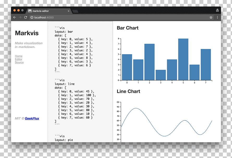The width and height of the screenshot is (232, 158).
Task: Open the Source link in the sidebar
Action: [x=19, y=62]
